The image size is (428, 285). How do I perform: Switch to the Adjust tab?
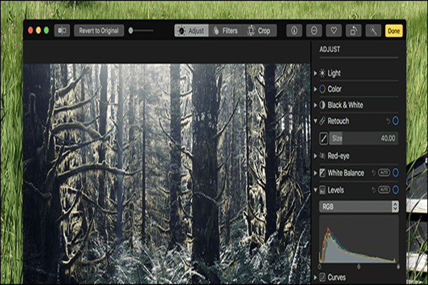click(191, 31)
